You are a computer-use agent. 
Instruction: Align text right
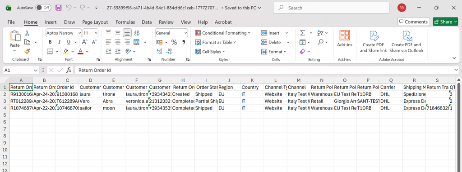click(x=127, y=42)
